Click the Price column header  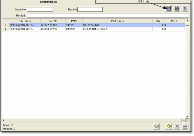click(174, 21)
